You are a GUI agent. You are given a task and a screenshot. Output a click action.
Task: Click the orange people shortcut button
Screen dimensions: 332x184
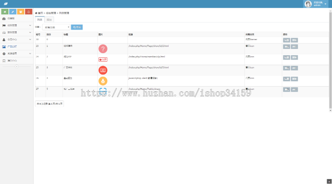(x=21, y=12)
